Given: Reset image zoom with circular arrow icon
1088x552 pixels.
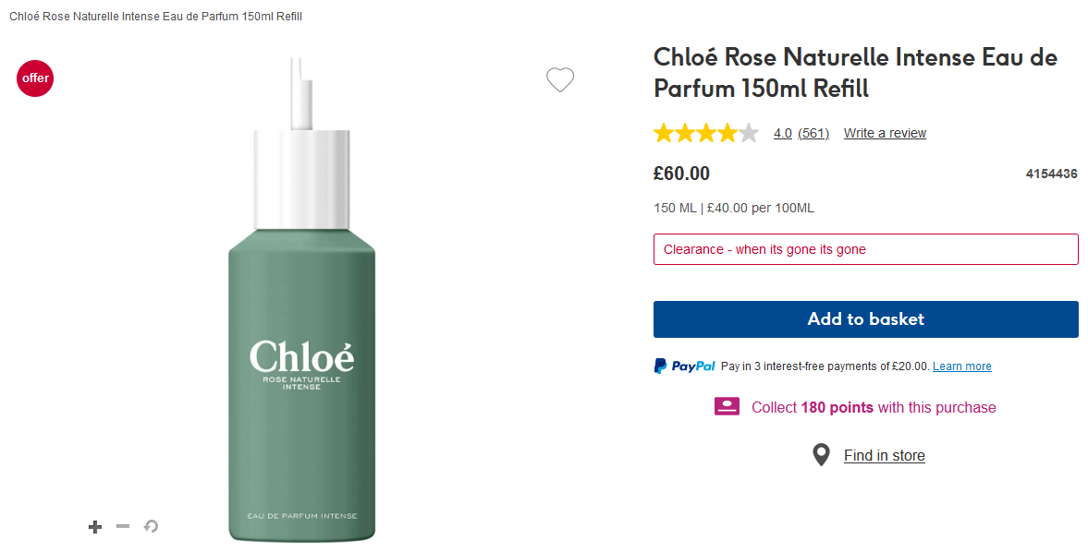Looking at the screenshot, I should tap(151, 526).
